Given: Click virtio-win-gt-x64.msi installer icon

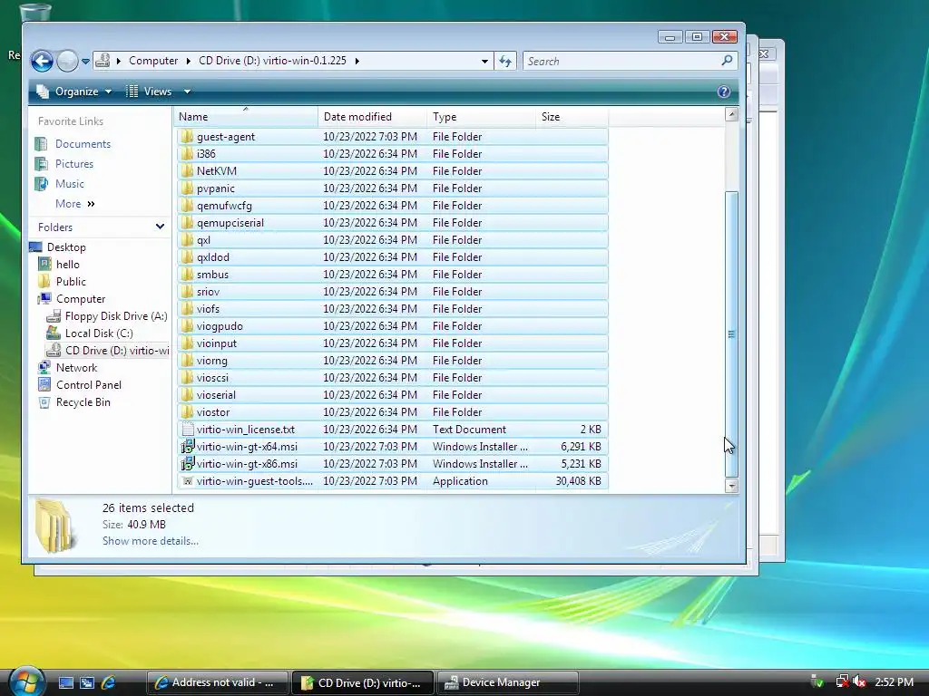Looking at the screenshot, I should coord(187,446).
